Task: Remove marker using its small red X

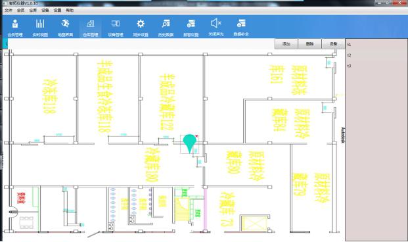Action: pyautogui.click(x=196, y=136)
